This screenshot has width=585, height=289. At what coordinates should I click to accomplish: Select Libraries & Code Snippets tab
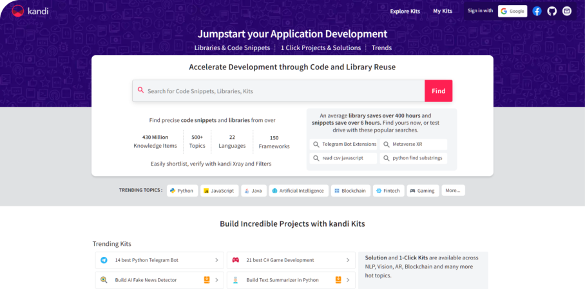[232, 48]
